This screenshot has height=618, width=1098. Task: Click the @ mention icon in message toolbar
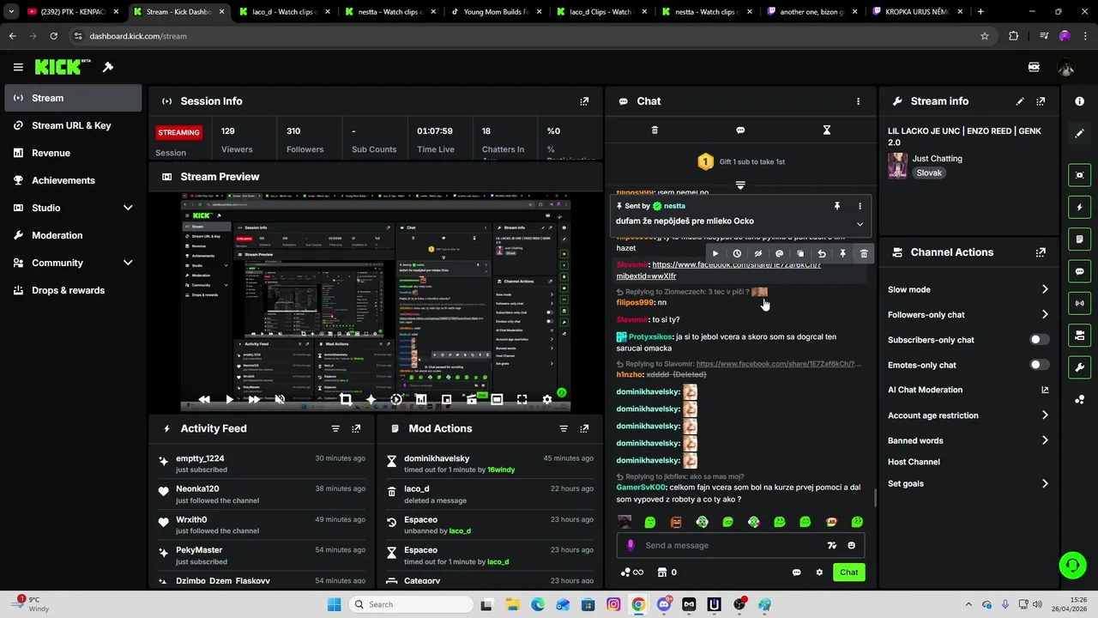click(779, 254)
